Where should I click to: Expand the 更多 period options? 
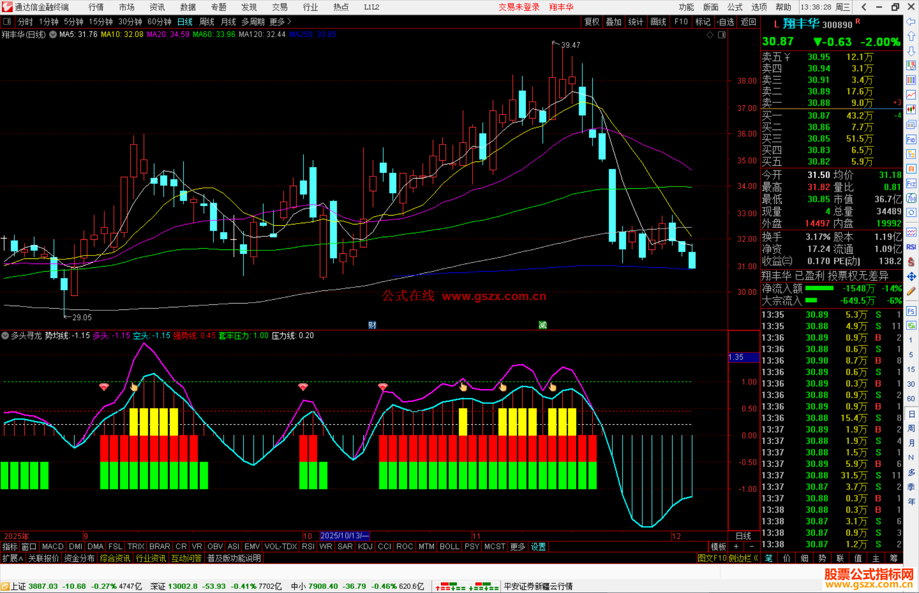tap(280, 22)
